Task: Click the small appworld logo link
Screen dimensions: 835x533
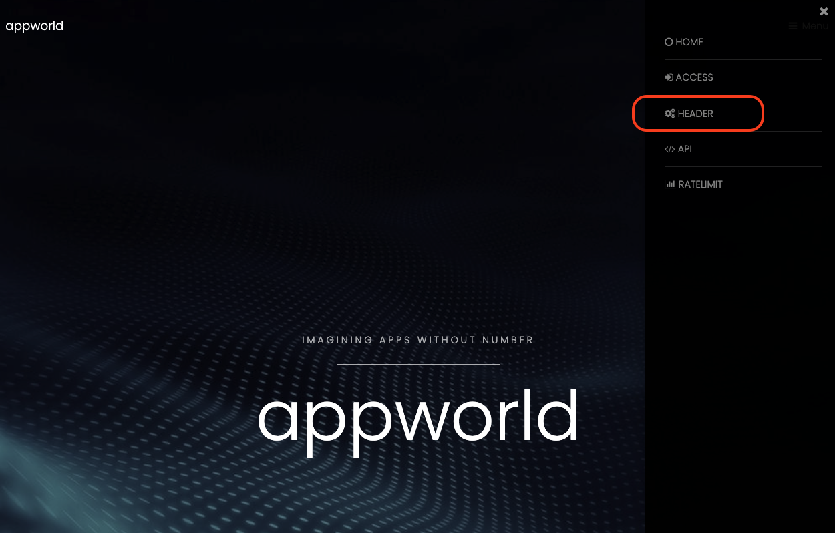Action: coord(35,27)
